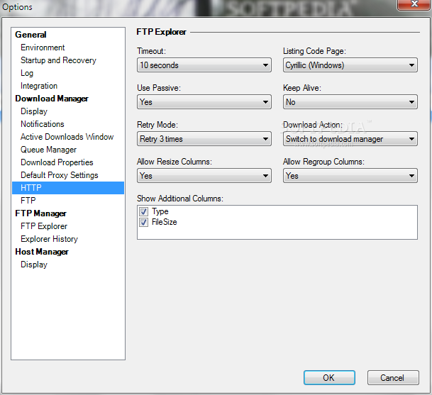Viewport: 432px width, 395px height.
Task: Select the highlighted HTTP option
Action: pyautogui.click(x=68, y=188)
